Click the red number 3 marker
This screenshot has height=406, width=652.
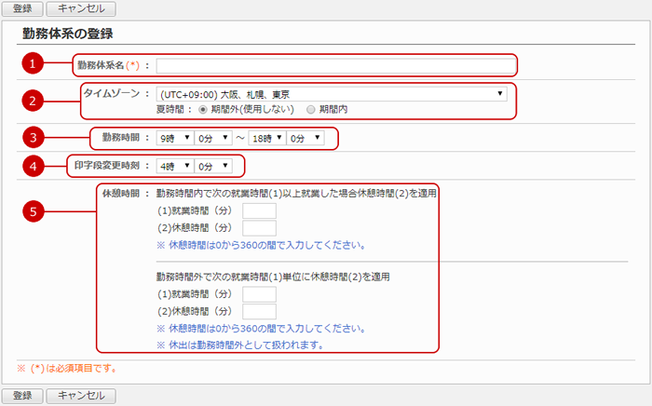point(34,138)
